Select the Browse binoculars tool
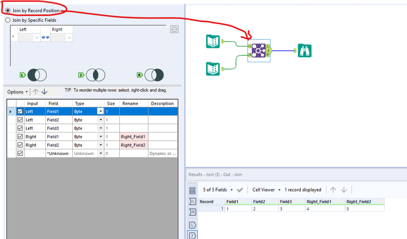The width and height of the screenshot is (407, 239). (305, 50)
